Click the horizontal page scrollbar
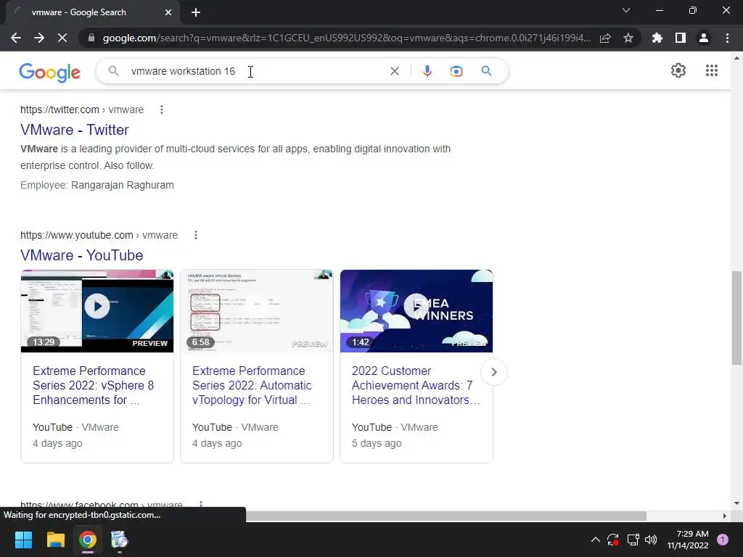 click(446, 516)
